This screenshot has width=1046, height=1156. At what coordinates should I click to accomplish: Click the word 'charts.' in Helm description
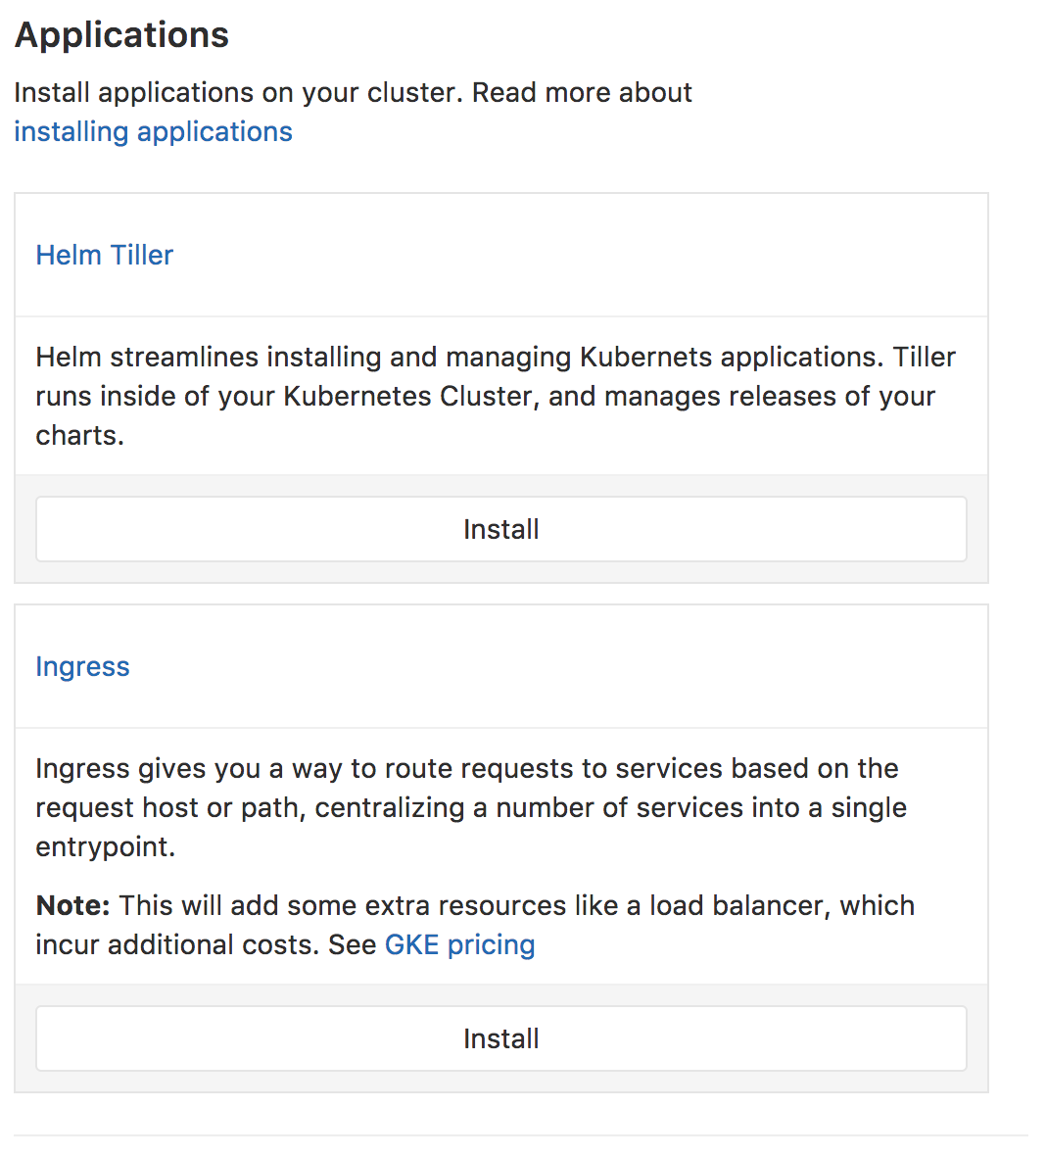[79, 436]
